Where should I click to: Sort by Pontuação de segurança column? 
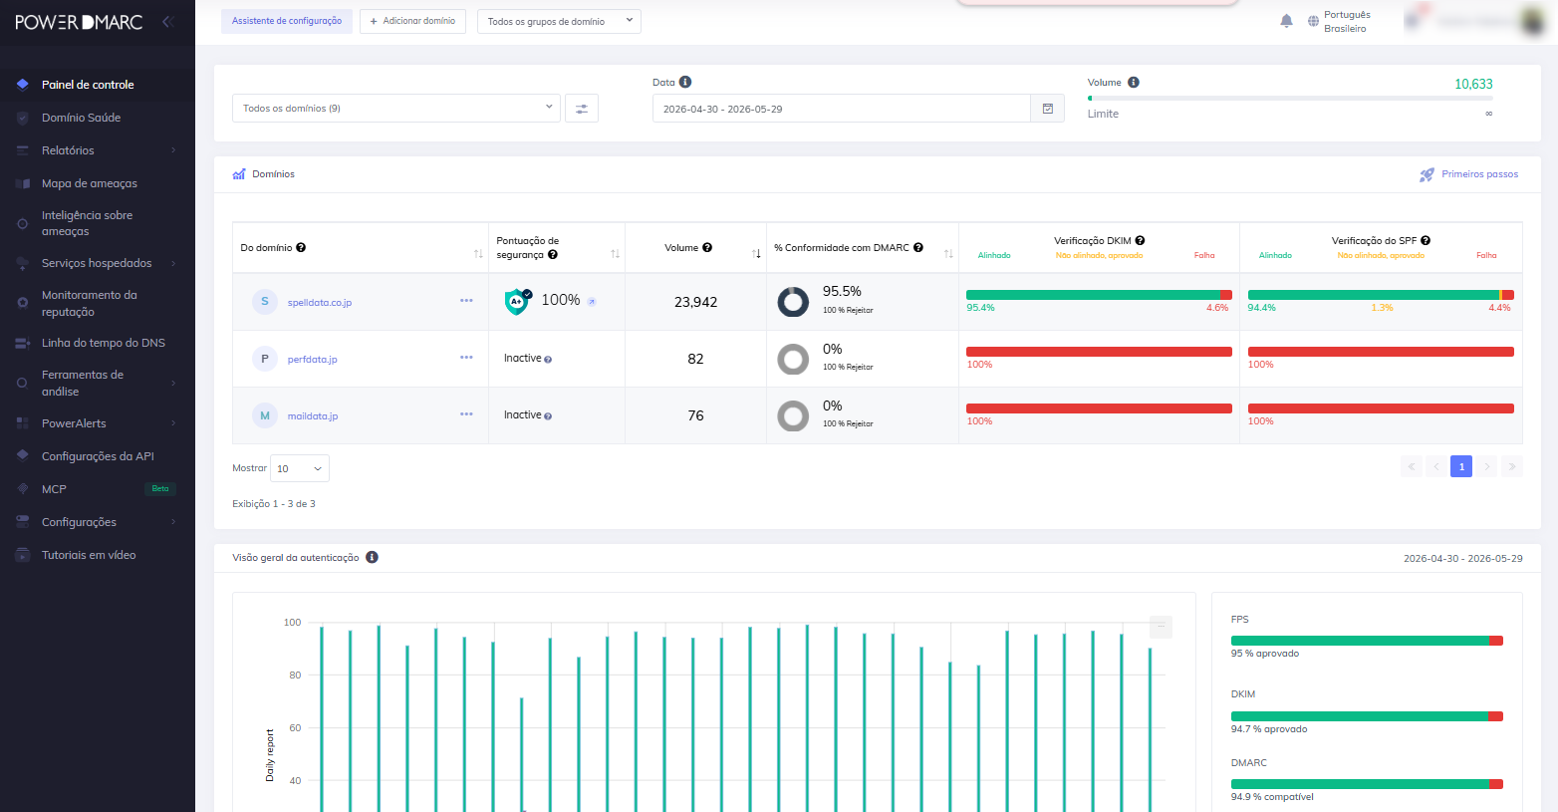tap(615, 254)
